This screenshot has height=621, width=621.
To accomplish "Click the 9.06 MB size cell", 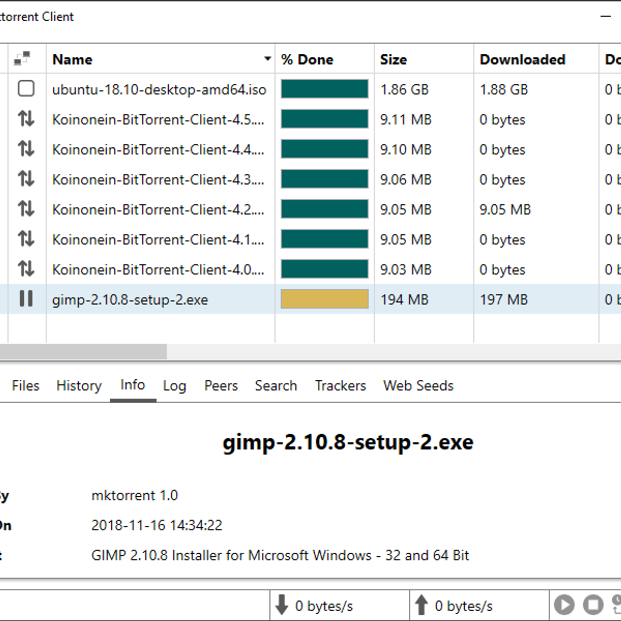I will pyautogui.click(x=406, y=180).
